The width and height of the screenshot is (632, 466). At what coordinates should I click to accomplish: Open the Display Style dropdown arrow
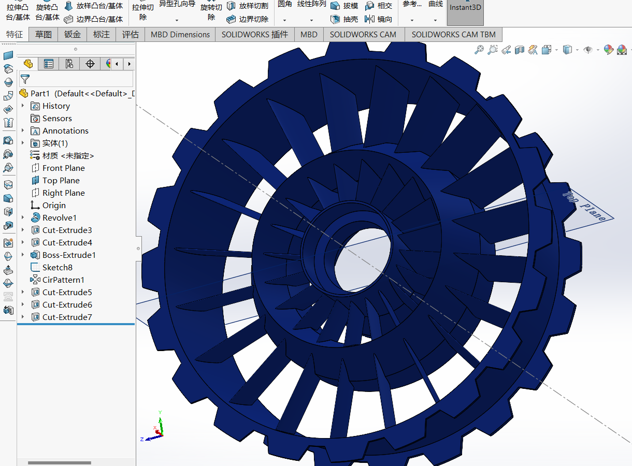tap(577, 50)
